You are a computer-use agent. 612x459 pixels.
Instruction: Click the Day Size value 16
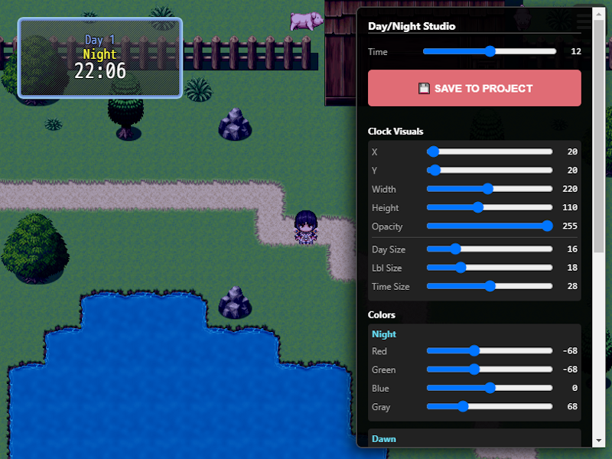click(x=572, y=249)
